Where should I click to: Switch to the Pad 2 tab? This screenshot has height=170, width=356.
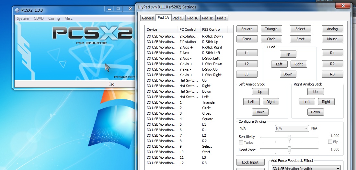[222, 18]
